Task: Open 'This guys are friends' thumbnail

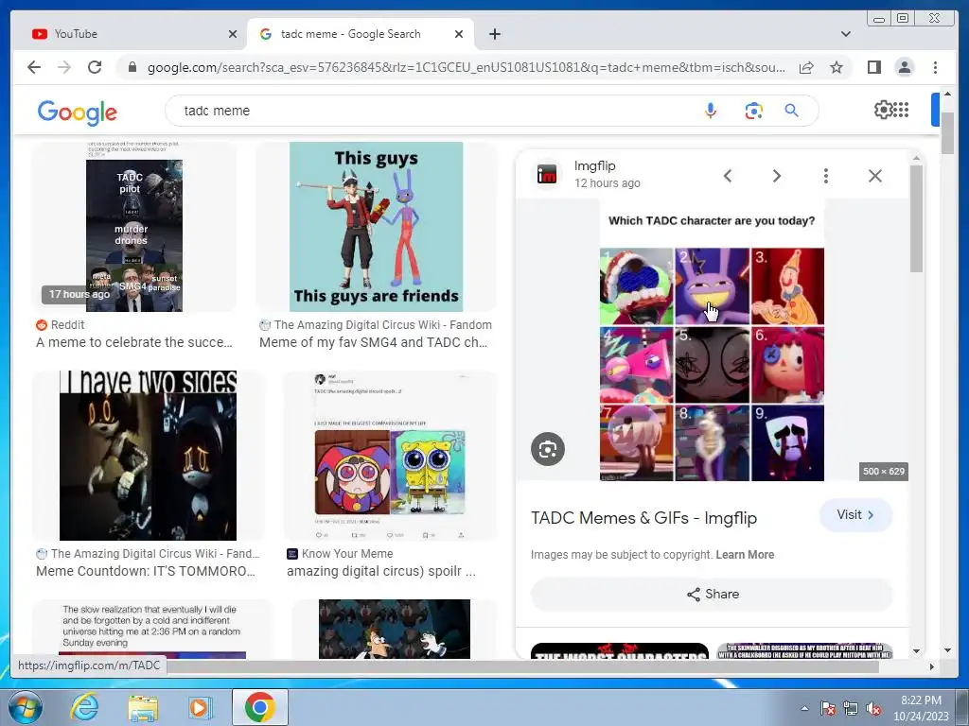Action: (x=376, y=227)
